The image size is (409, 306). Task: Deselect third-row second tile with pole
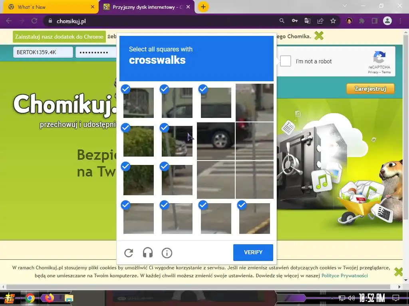tap(177, 180)
